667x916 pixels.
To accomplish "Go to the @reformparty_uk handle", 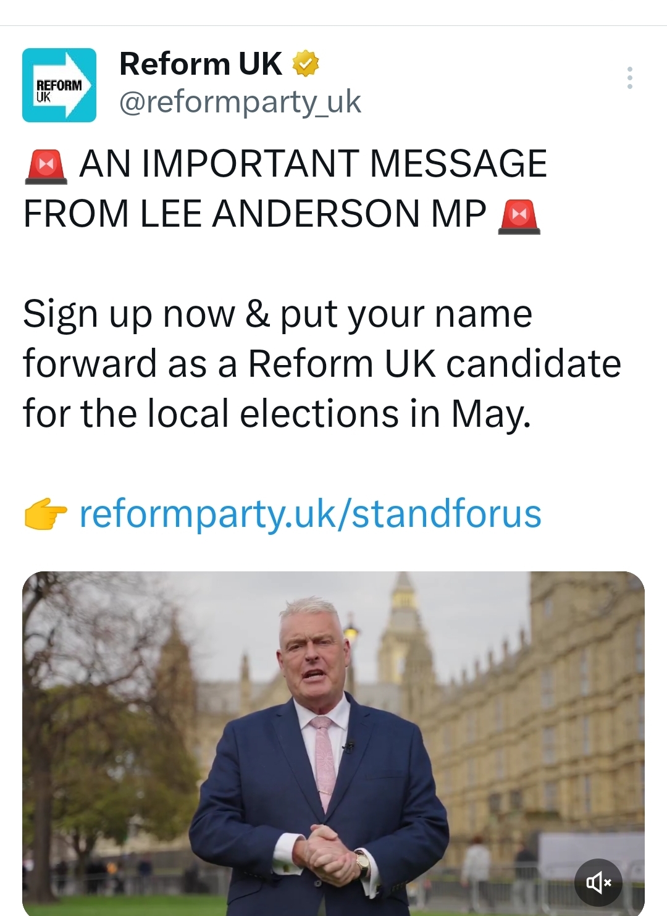I will point(240,102).
